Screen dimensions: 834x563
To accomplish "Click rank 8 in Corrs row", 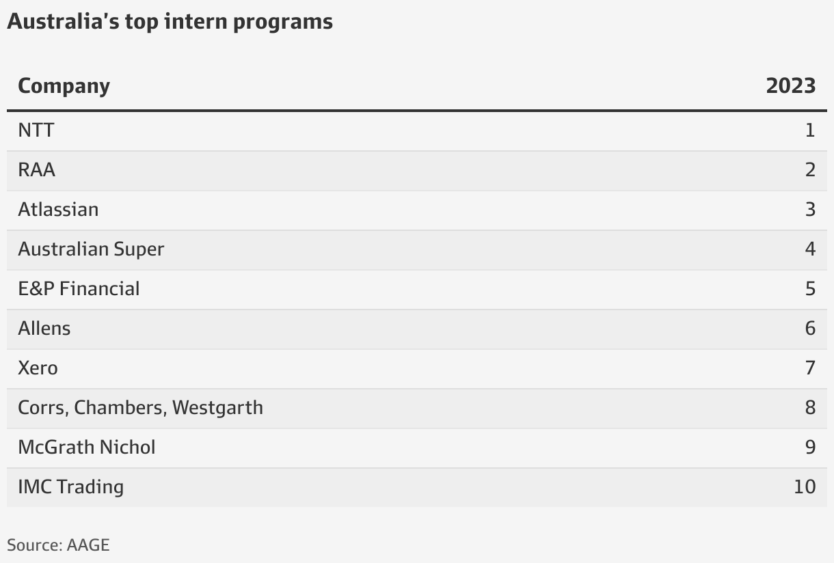I will (x=810, y=407).
